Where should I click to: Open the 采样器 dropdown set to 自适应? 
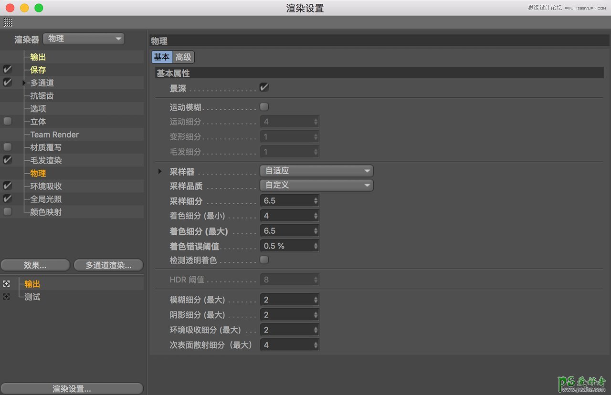316,171
